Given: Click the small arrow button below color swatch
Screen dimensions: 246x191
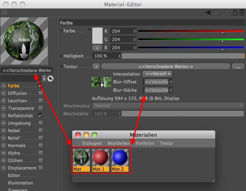Looking at the screenshot, I should point(97,48).
